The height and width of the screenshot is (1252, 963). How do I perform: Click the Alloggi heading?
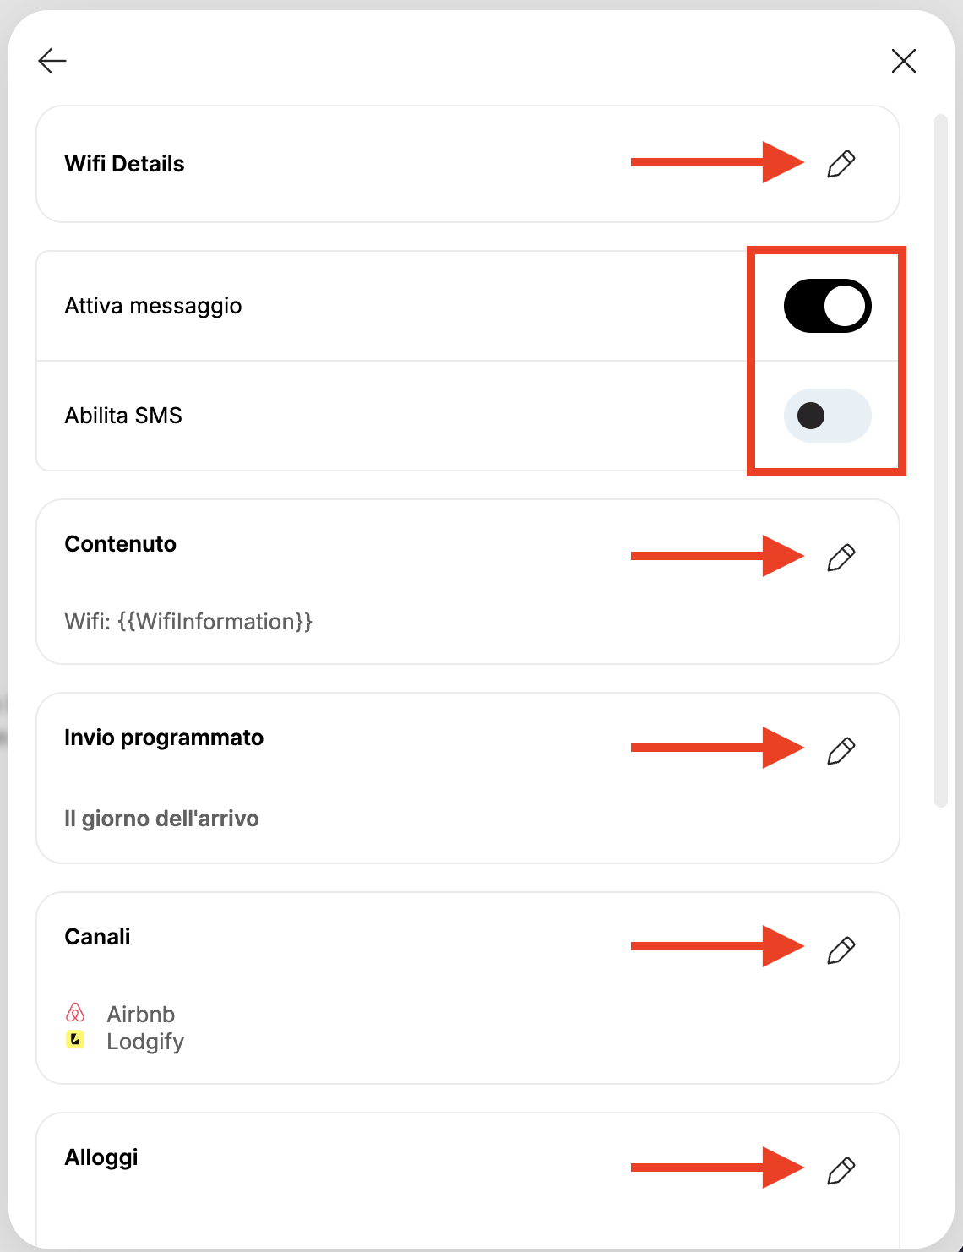[x=101, y=1157]
